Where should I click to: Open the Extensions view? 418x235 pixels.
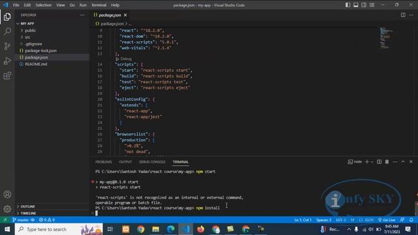(x=7, y=76)
